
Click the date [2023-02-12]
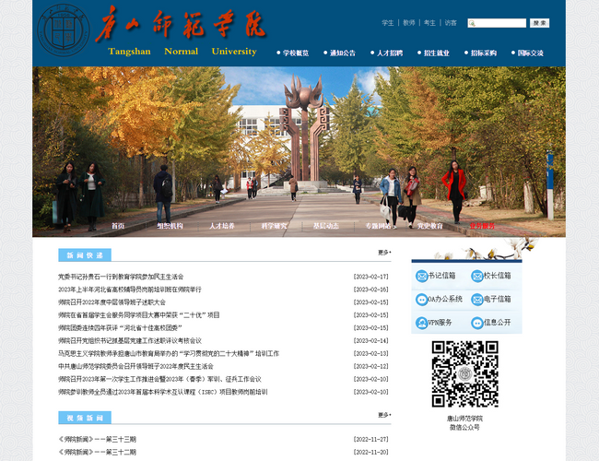[371, 367]
